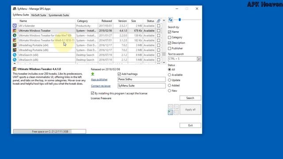283x159 pixels.
Task: Open the Contact reviewer link
Action: tap(101, 86)
